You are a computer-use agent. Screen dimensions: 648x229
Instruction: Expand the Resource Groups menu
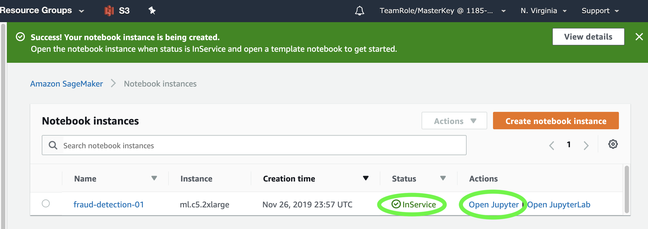[x=42, y=11]
